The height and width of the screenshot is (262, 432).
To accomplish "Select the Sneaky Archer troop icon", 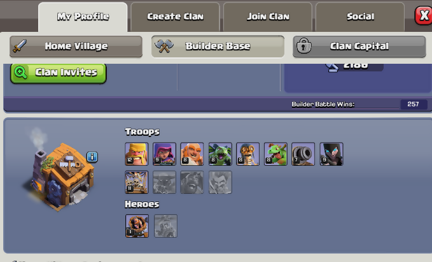I will click(x=164, y=154).
